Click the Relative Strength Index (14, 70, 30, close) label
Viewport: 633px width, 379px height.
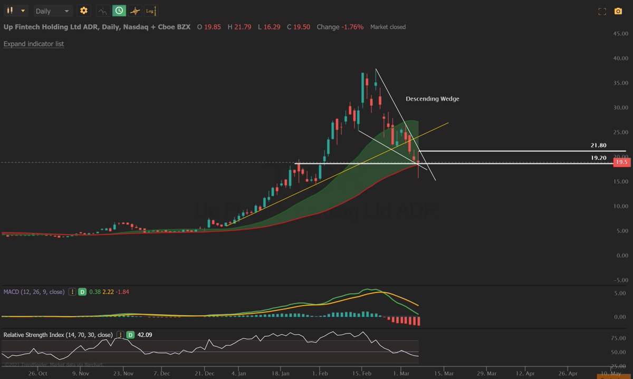(x=58, y=335)
